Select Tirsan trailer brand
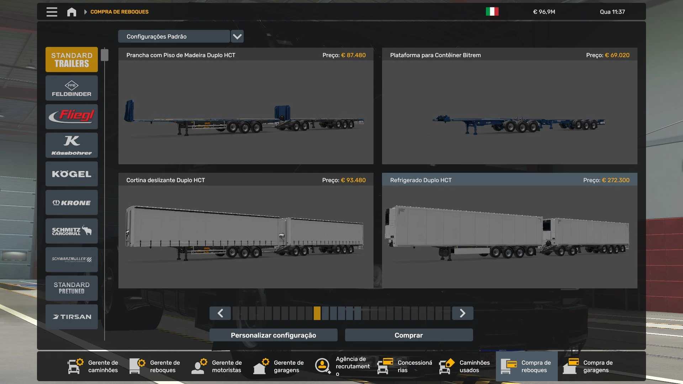 click(x=72, y=317)
